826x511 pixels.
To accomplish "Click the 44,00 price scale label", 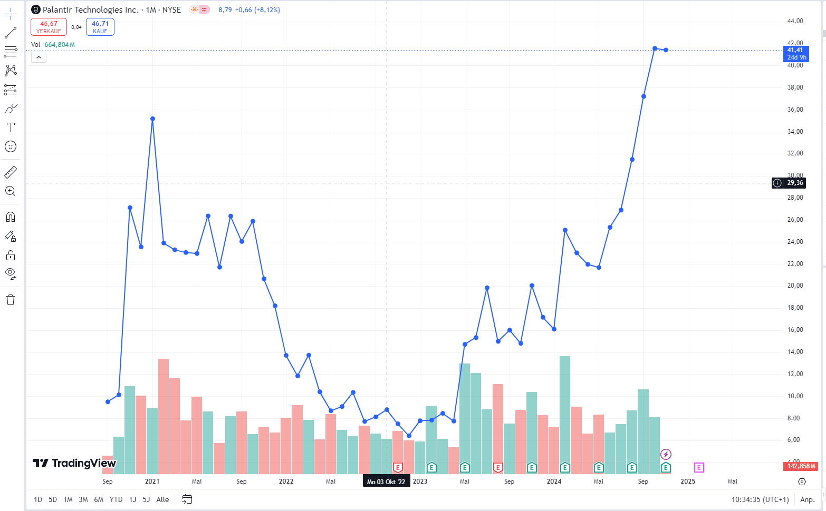I will [x=795, y=21].
